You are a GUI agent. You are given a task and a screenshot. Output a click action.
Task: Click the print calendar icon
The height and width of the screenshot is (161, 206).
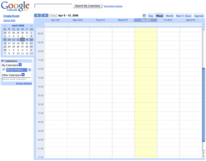(x=144, y=16)
